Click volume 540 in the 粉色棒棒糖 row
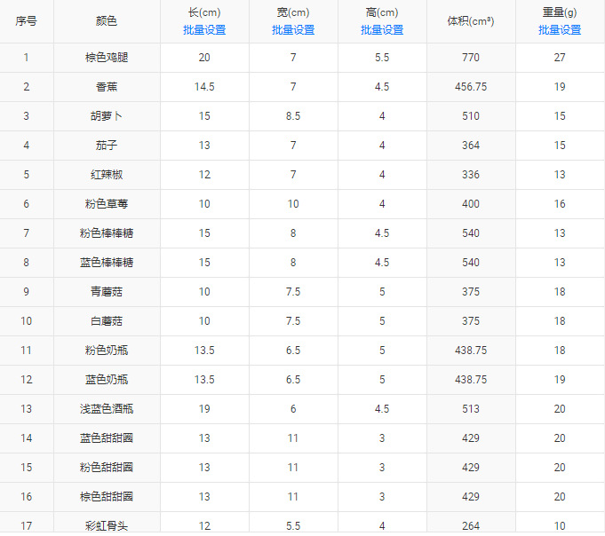Screen dimensions: 605x536 471,233
